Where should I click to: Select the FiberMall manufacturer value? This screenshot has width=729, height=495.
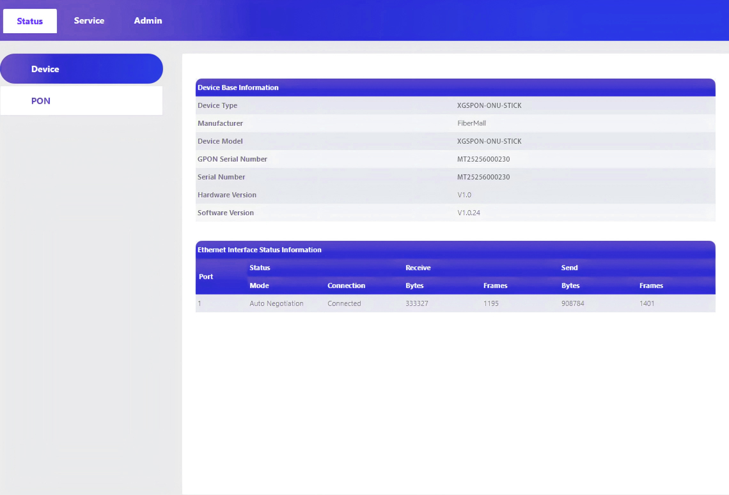tap(471, 123)
